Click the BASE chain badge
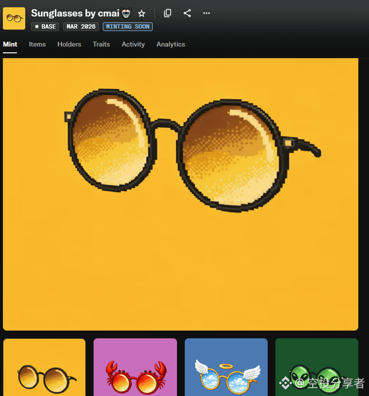 (45, 27)
